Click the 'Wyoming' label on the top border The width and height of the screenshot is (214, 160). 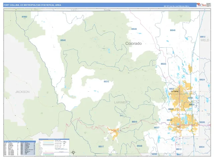point(107,10)
